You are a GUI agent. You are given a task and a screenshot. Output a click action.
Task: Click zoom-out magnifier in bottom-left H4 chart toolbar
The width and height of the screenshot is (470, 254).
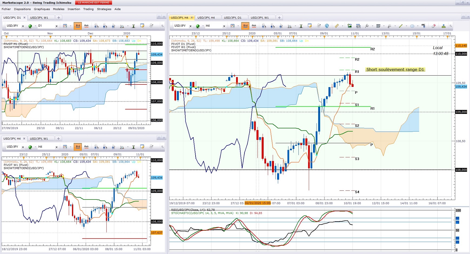pos(105,147)
